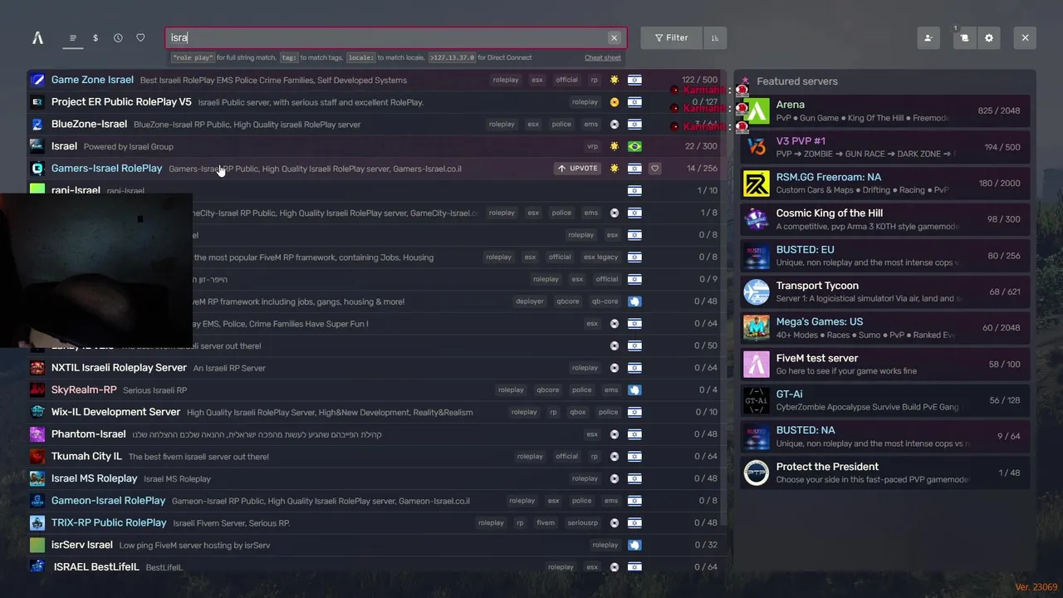Viewport: 1063px width, 598px height.
Task: Open the Filter dropdown
Action: click(x=671, y=37)
